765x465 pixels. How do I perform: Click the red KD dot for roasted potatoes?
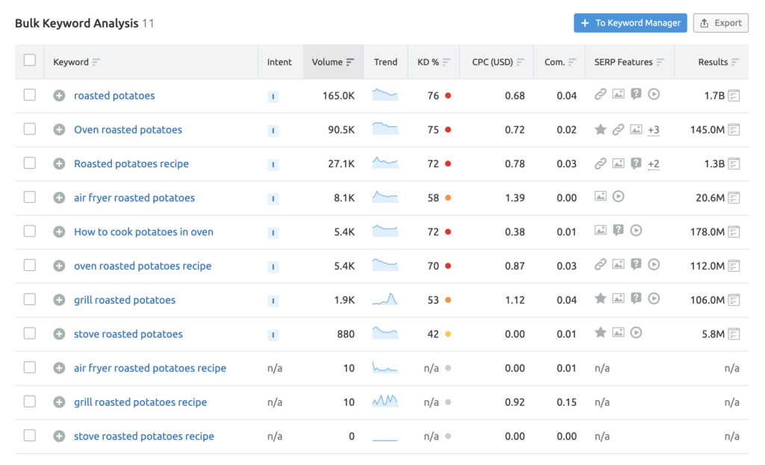pyautogui.click(x=448, y=96)
